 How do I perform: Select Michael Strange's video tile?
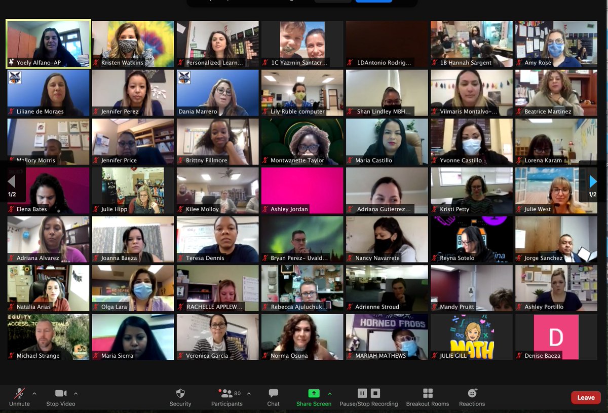(x=48, y=337)
